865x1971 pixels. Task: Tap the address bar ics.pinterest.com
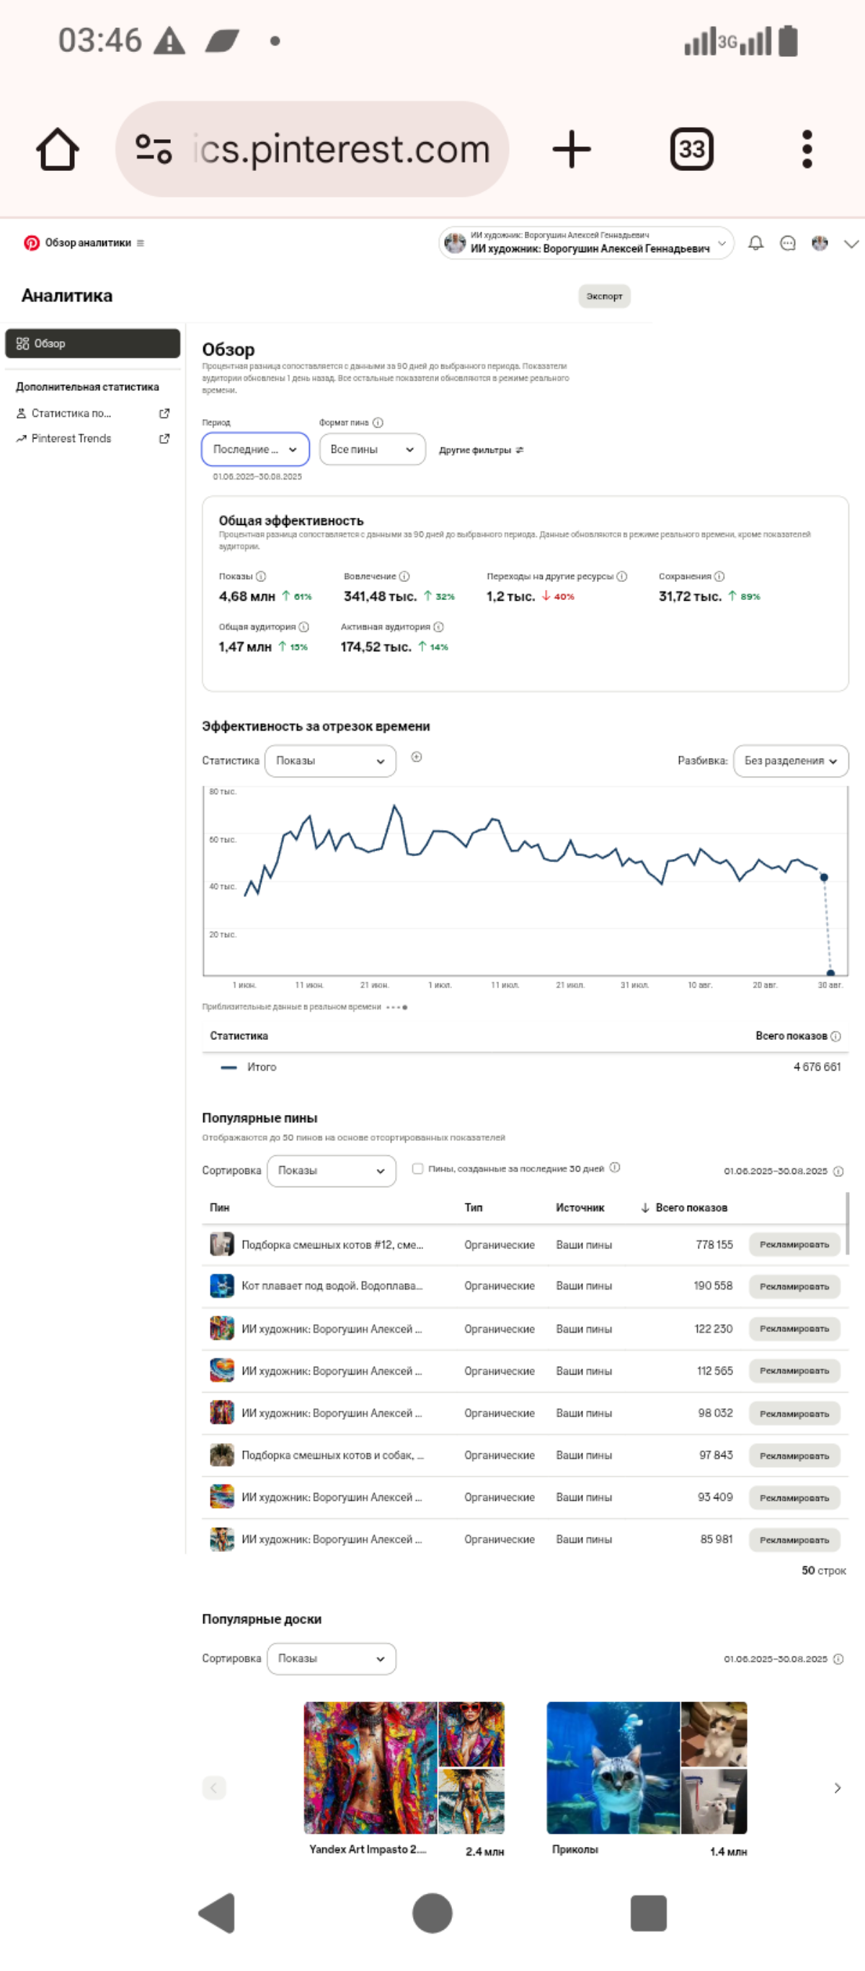312,149
